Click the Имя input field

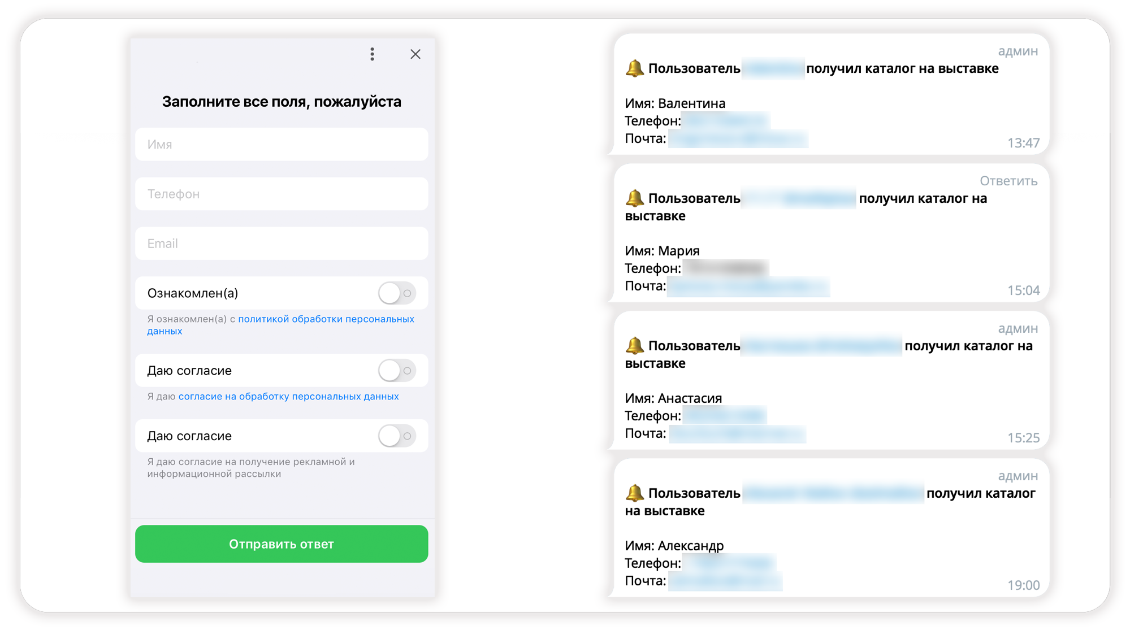pos(281,145)
